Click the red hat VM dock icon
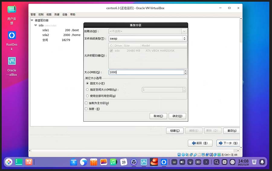This screenshot has width=272, height=171. (x=154, y=162)
